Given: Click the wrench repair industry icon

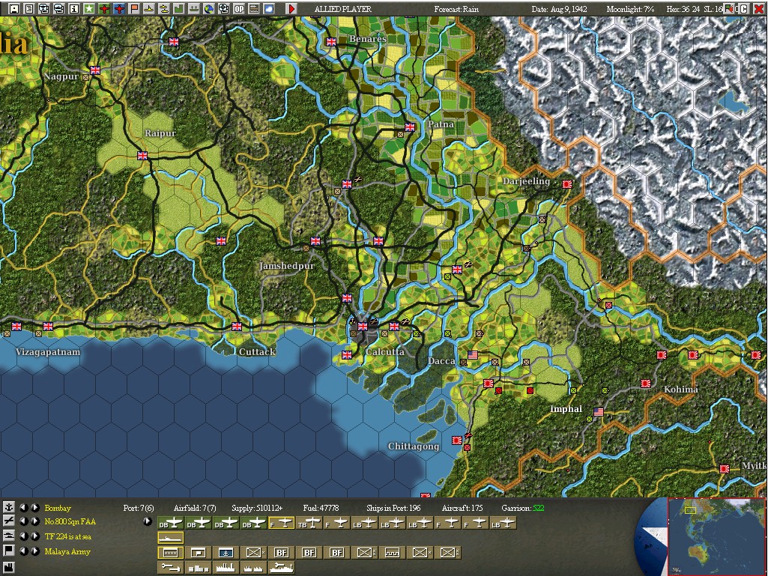Looking at the screenshot, I should [170, 567].
